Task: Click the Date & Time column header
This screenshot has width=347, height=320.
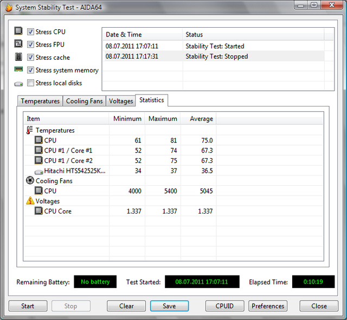Action: [x=142, y=35]
